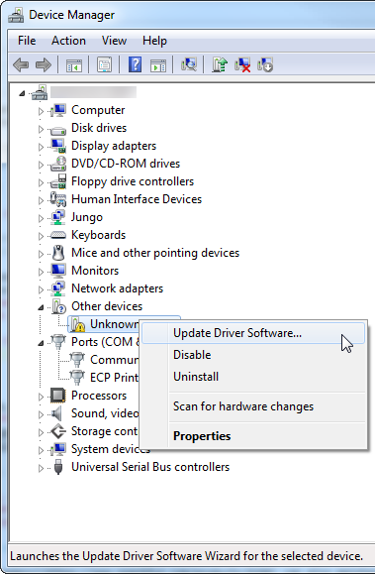
Task: Select the Human Interface Devices label
Action: [x=137, y=199]
